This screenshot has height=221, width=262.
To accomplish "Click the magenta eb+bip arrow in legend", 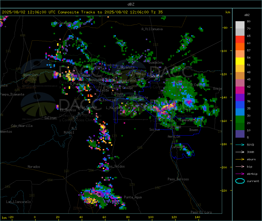I will click(x=240, y=174).
